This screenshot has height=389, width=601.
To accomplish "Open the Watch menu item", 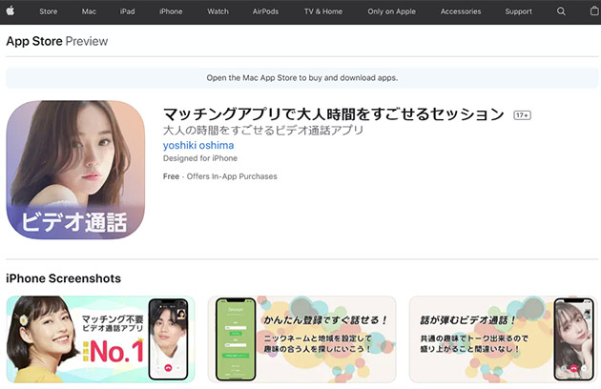I will click(x=218, y=11).
